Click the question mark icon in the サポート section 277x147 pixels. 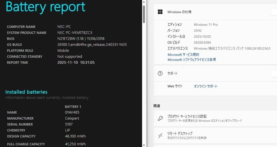point(160,73)
